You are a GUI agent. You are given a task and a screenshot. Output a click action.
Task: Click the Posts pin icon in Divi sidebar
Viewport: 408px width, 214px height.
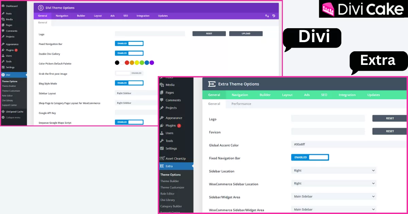pyautogui.click(x=3, y=14)
